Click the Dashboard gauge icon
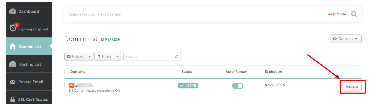 pyautogui.click(x=13, y=11)
